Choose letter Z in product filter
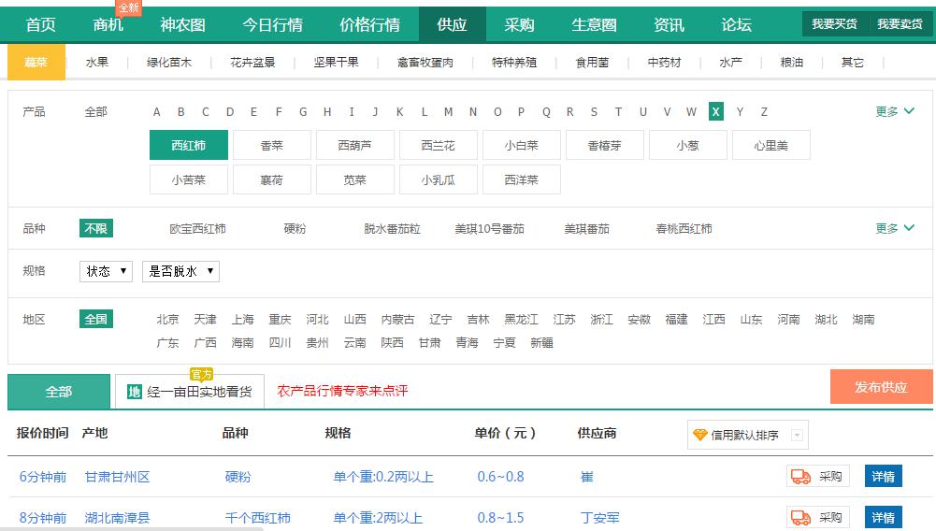Screen dimensions: 936x531 click(764, 111)
